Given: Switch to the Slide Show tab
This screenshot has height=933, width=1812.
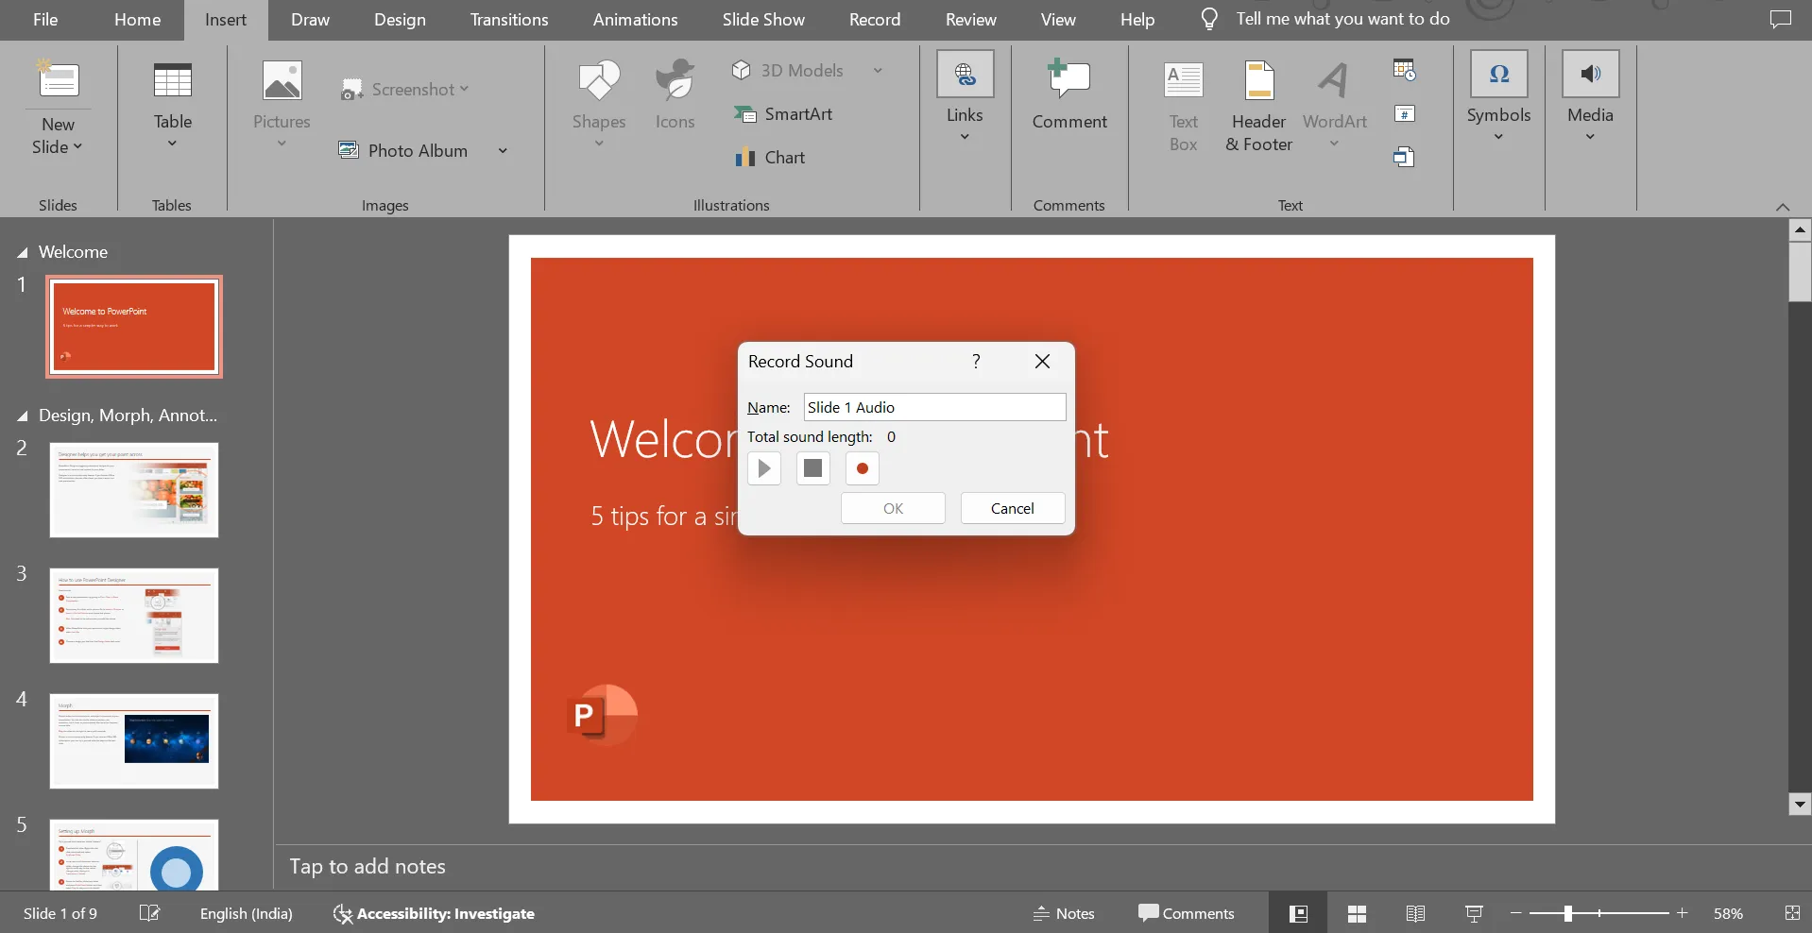Looking at the screenshot, I should [x=763, y=19].
